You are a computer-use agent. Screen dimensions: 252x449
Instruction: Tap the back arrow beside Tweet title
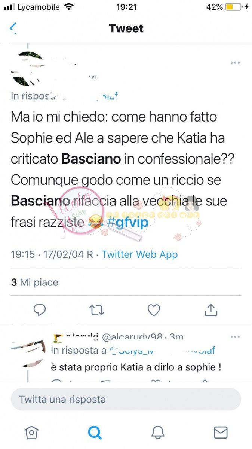click(x=13, y=28)
